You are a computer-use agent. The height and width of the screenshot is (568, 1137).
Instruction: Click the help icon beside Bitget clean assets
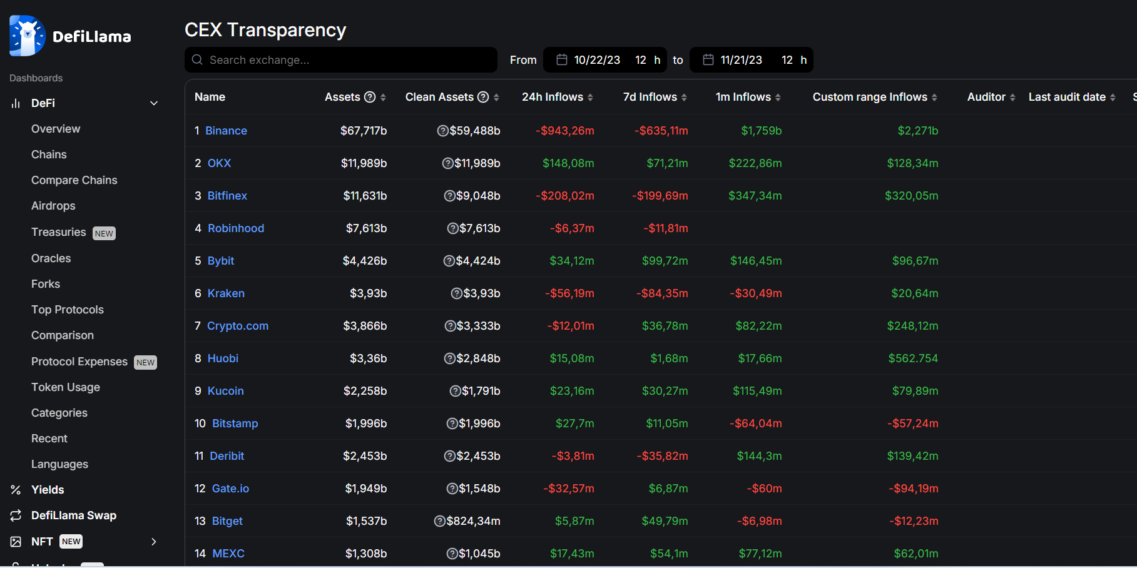439,521
